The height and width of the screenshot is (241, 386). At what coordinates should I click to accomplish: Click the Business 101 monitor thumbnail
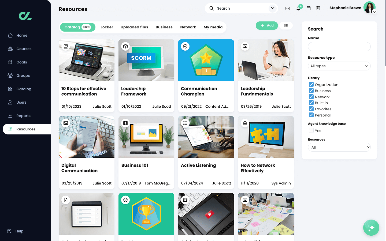tap(146, 137)
